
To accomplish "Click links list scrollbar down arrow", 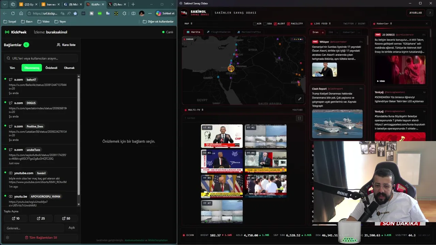I will pos(79,205).
